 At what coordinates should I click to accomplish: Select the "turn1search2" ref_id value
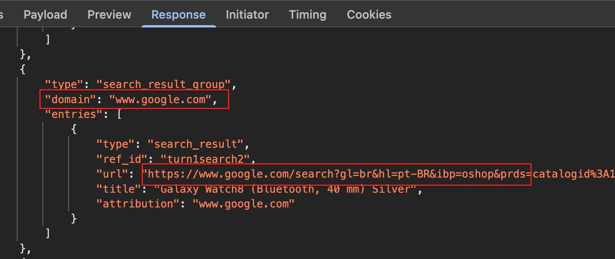205,159
